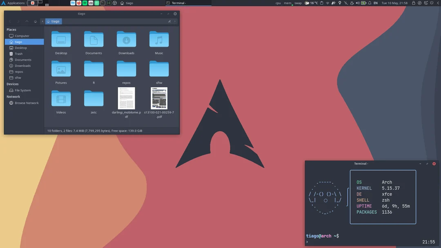Click the screen lock icon in the panel

(x=414, y=3)
